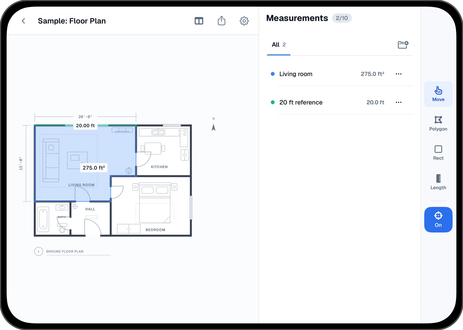
Task: Click the Sample: Floor Plan title
Action: [x=72, y=21]
